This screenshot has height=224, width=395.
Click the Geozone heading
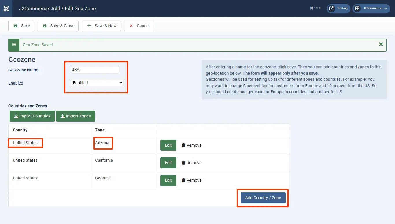point(22,60)
